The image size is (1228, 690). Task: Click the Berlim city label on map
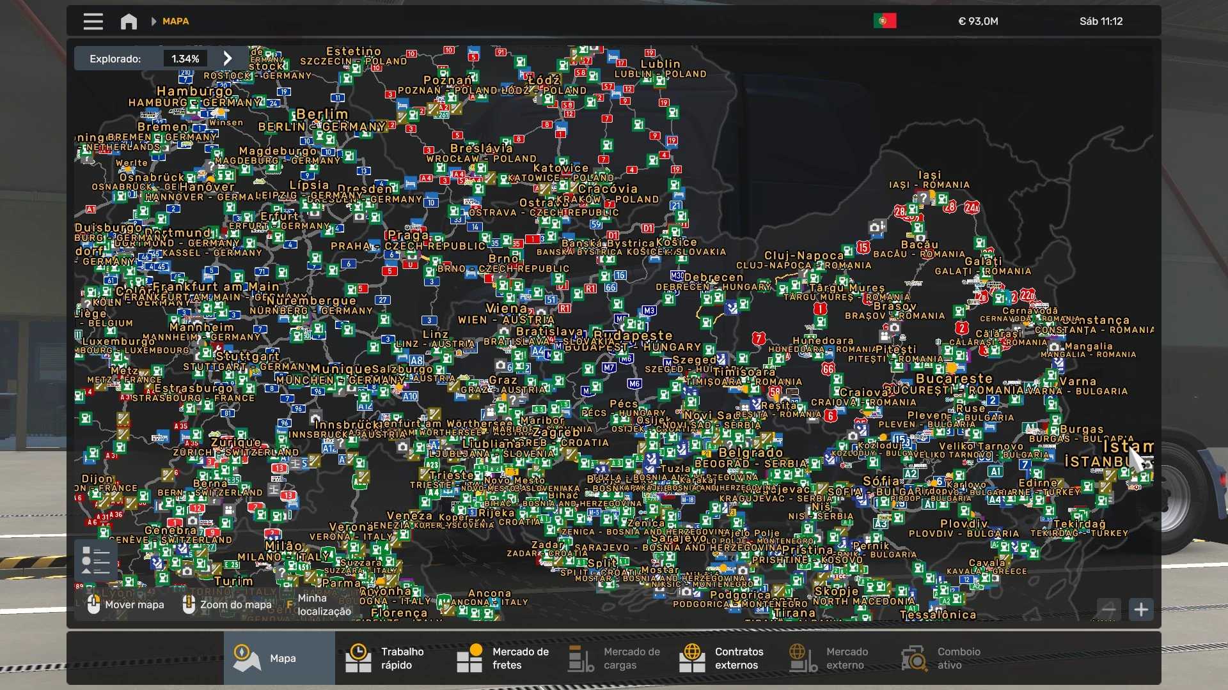[x=322, y=114]
